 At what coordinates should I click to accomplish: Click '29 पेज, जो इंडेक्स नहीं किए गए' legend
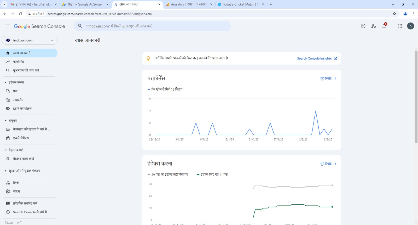tap(168, 175)
